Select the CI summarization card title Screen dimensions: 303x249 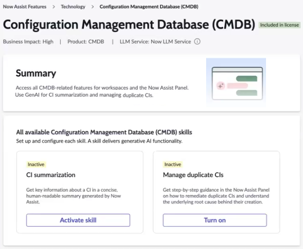(x=51, y=175)
